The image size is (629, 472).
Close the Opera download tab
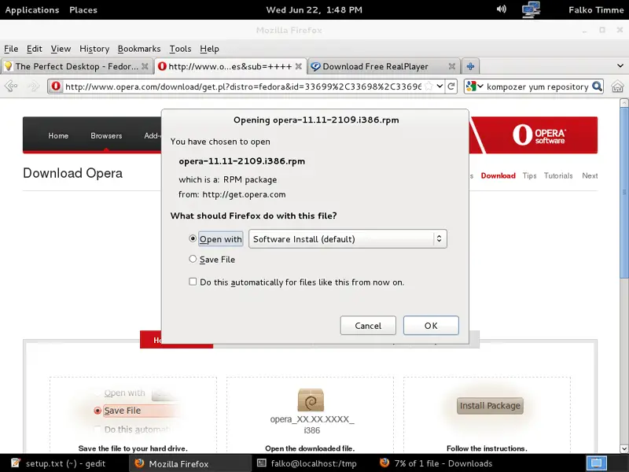(x=299, y=66)
